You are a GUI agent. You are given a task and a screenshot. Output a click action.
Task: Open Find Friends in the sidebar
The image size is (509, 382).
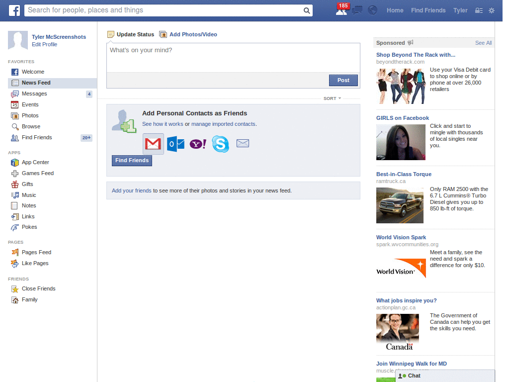[52, 138]
